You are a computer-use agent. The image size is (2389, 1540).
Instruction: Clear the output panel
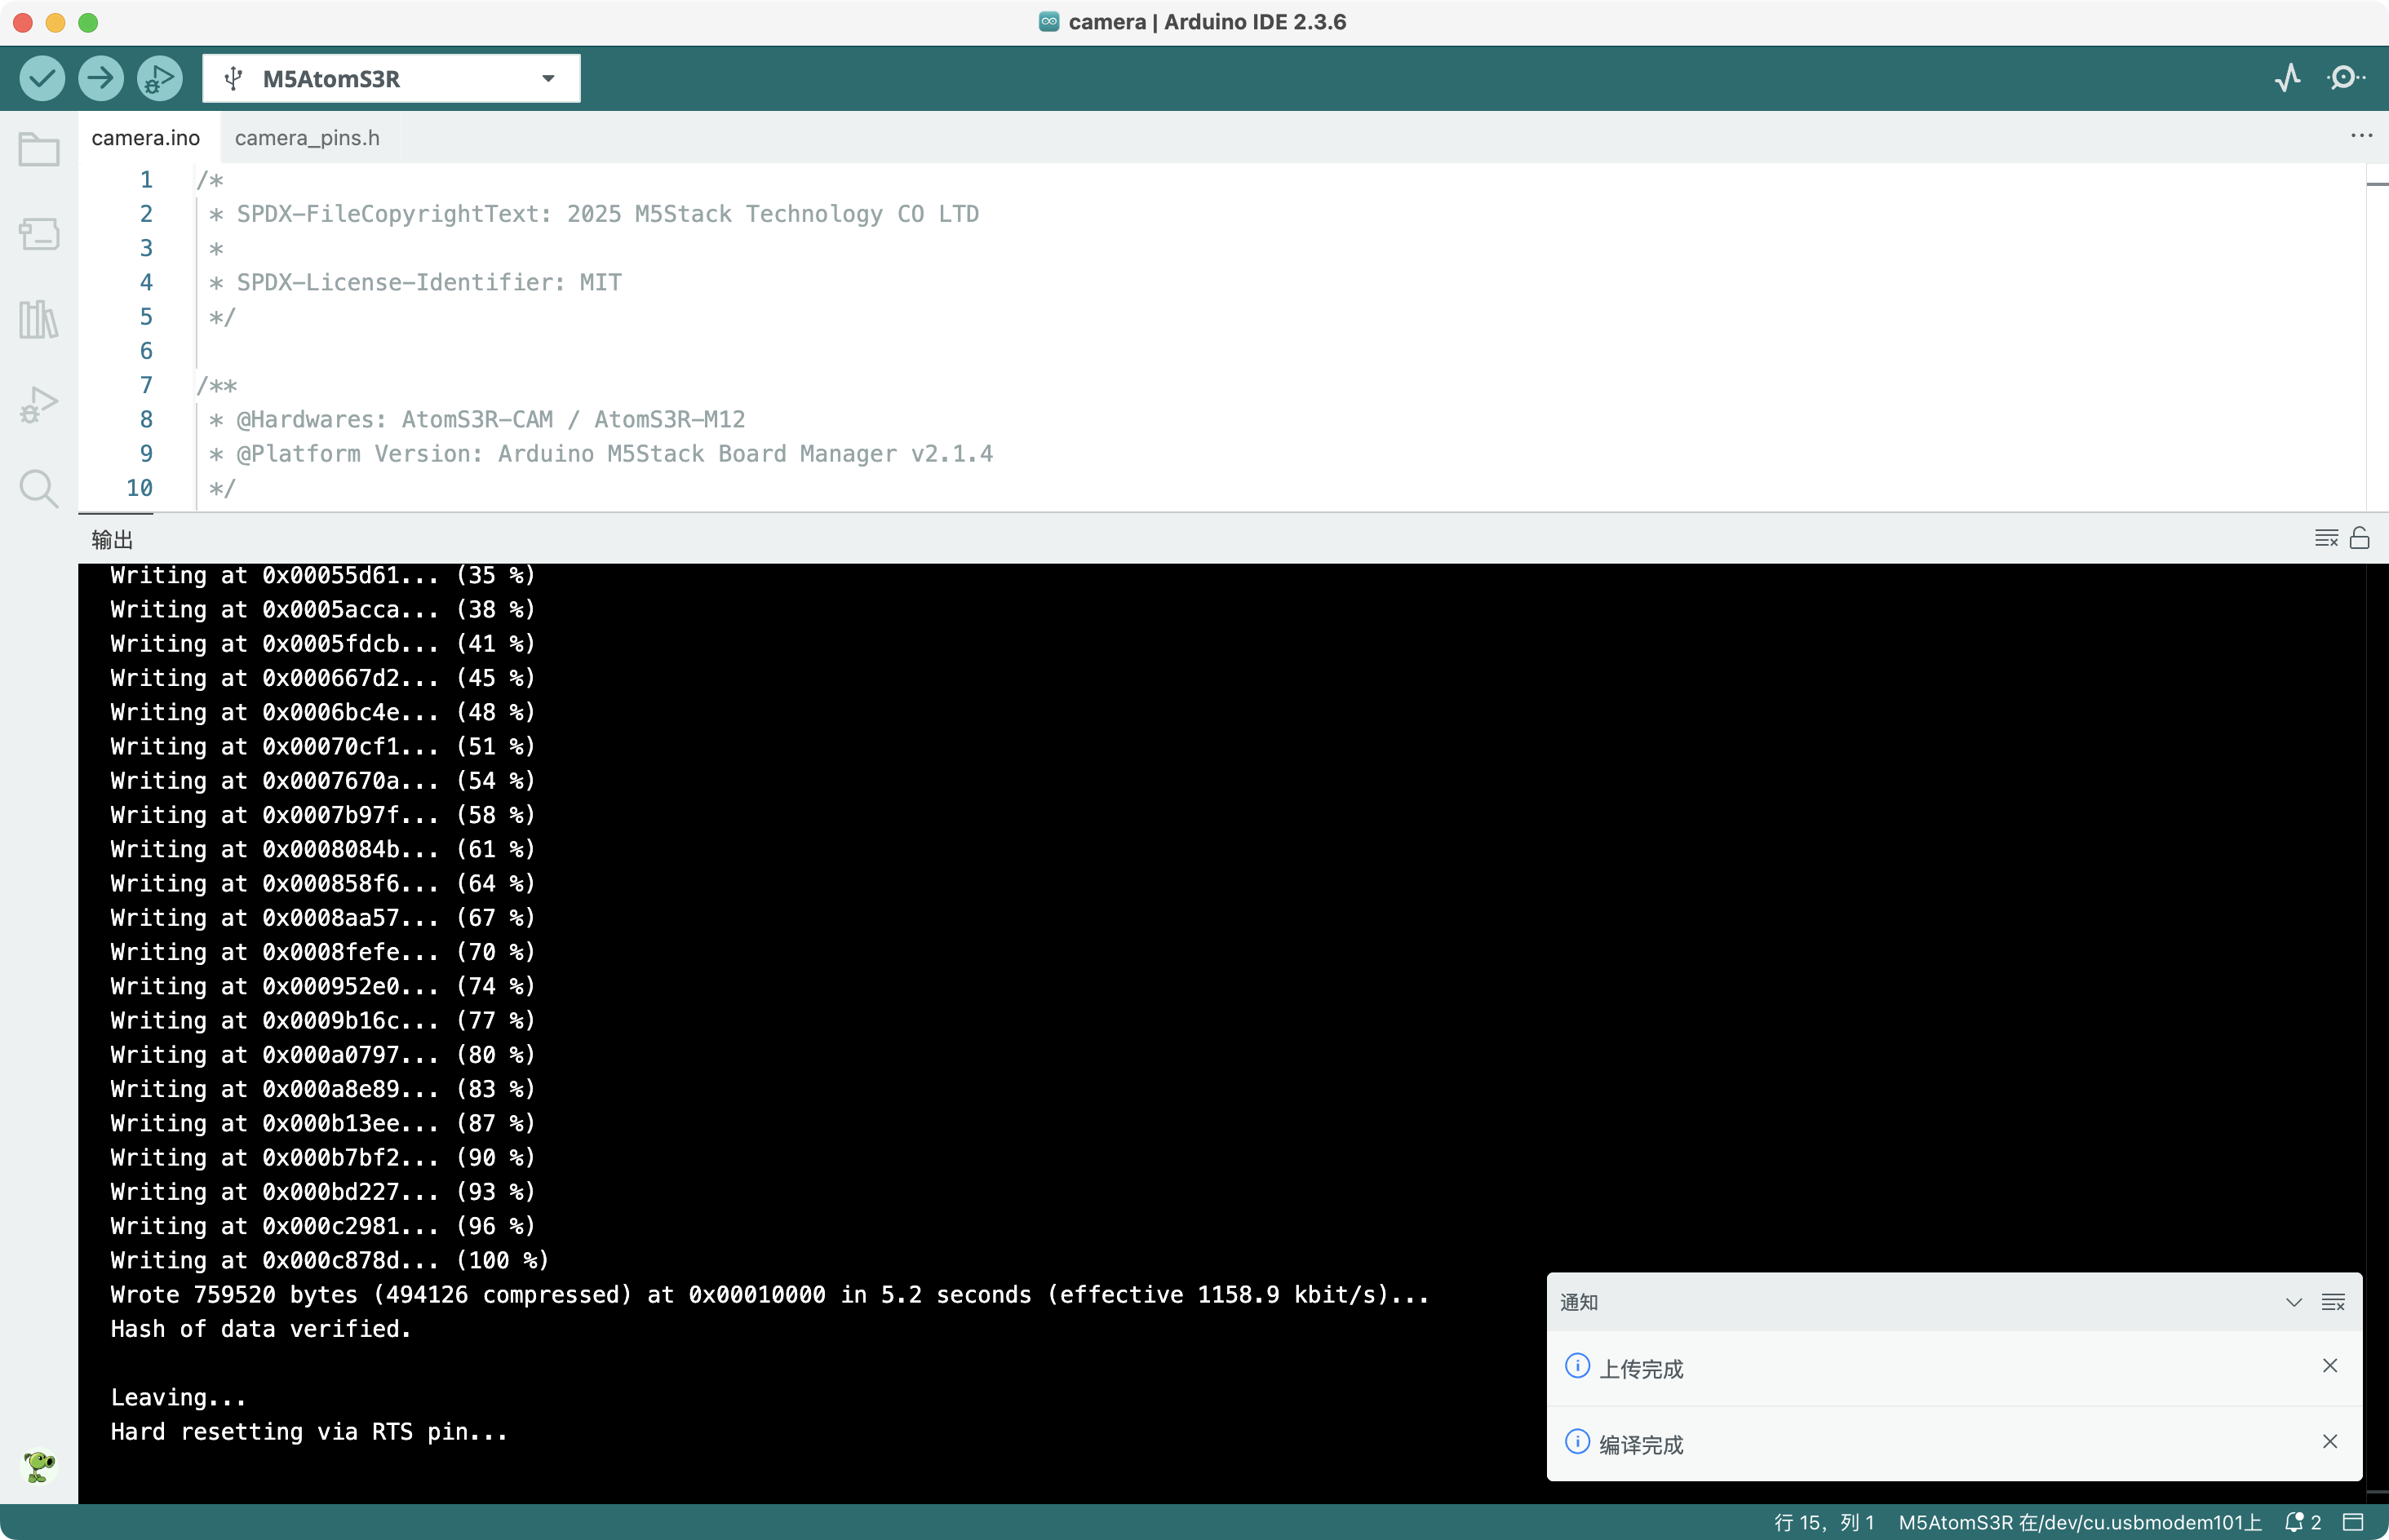[2326, 538]
